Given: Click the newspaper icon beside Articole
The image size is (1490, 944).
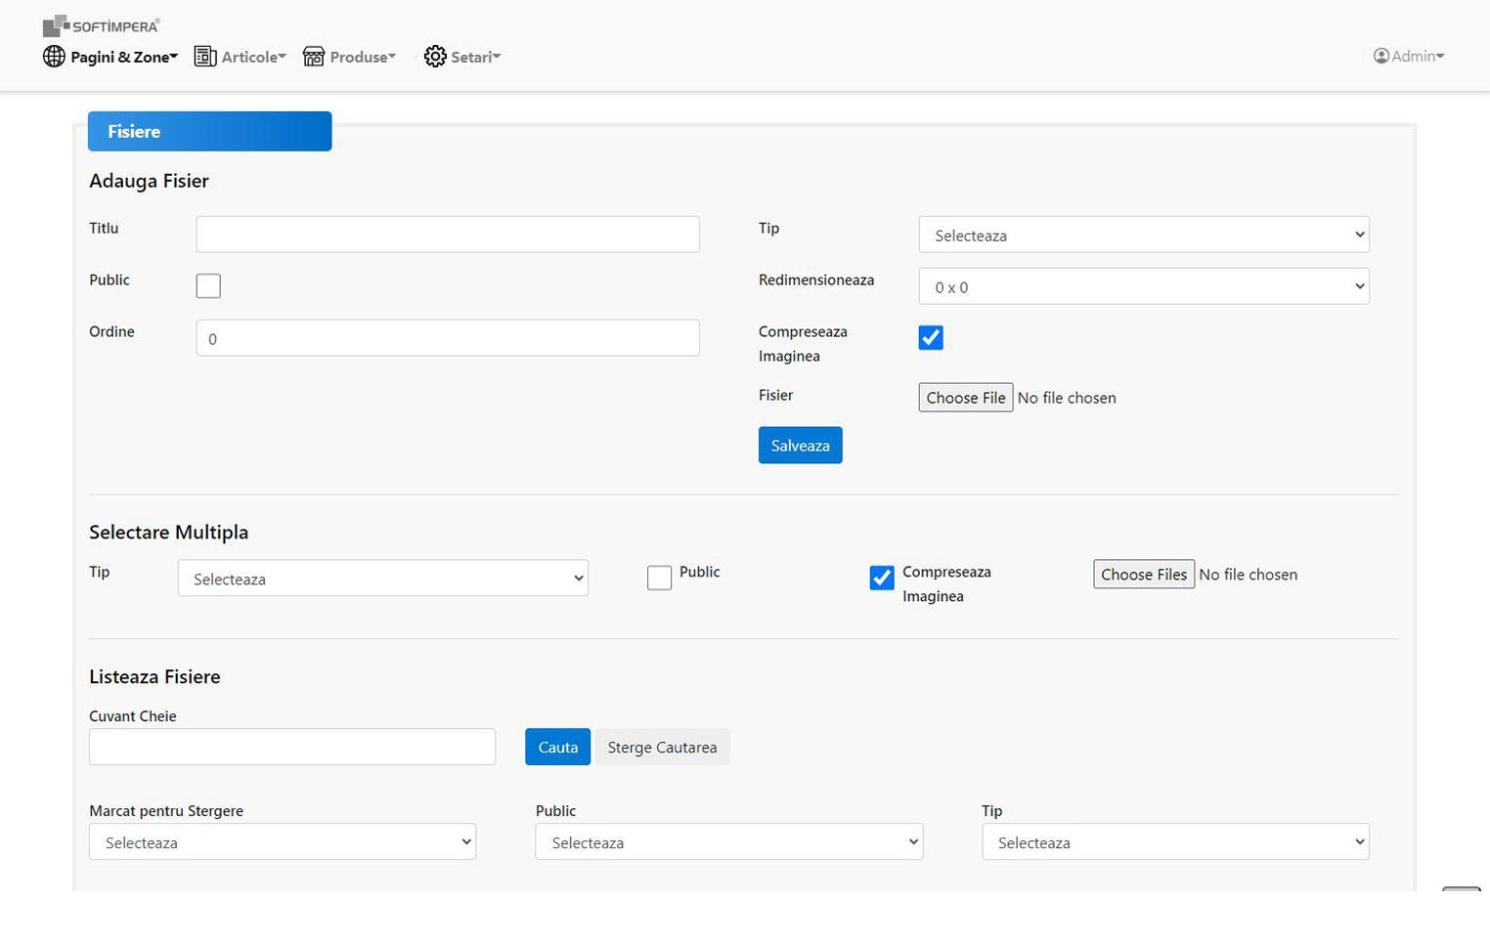Looking at the screenshot, I should pos(205,57).
